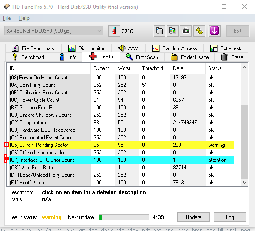Sort by the Current column header

103,68
